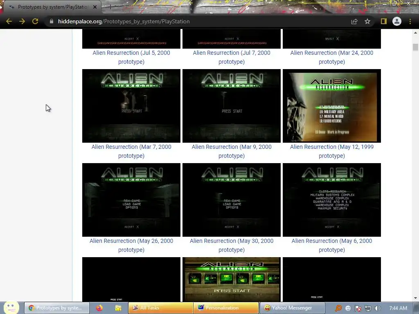Click the scrollbar up arrow
This screenshot has width=419, height=314.
click(415, 33)
